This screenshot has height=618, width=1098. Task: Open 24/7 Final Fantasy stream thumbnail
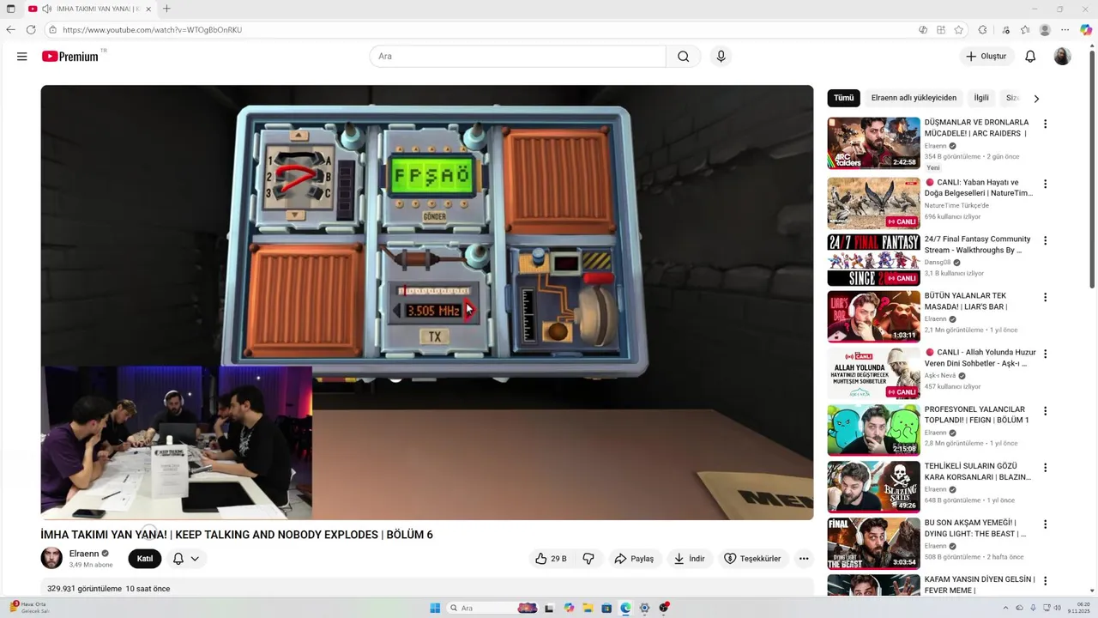[x=873, y=259]
